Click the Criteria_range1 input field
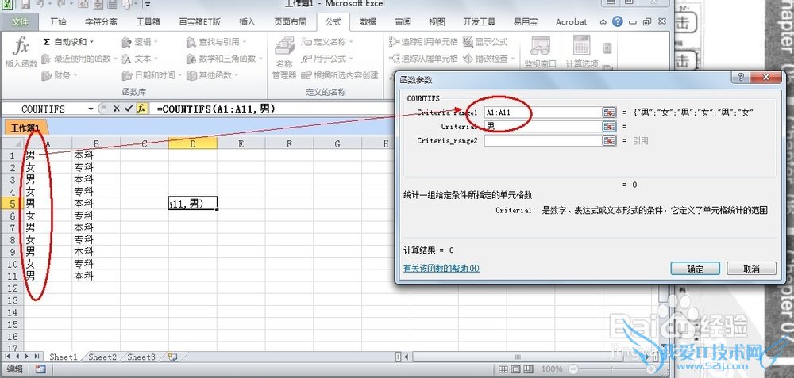 point(542,113)
